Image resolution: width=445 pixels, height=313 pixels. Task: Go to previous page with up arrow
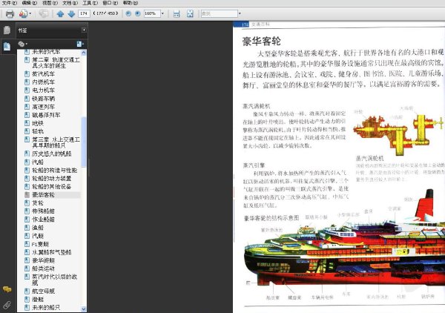(60, 13)
